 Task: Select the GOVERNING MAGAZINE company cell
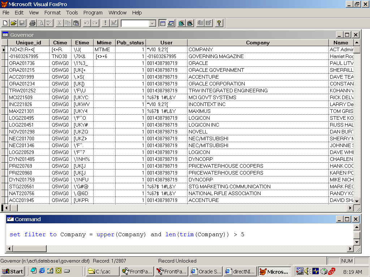[x=258, y=56]
